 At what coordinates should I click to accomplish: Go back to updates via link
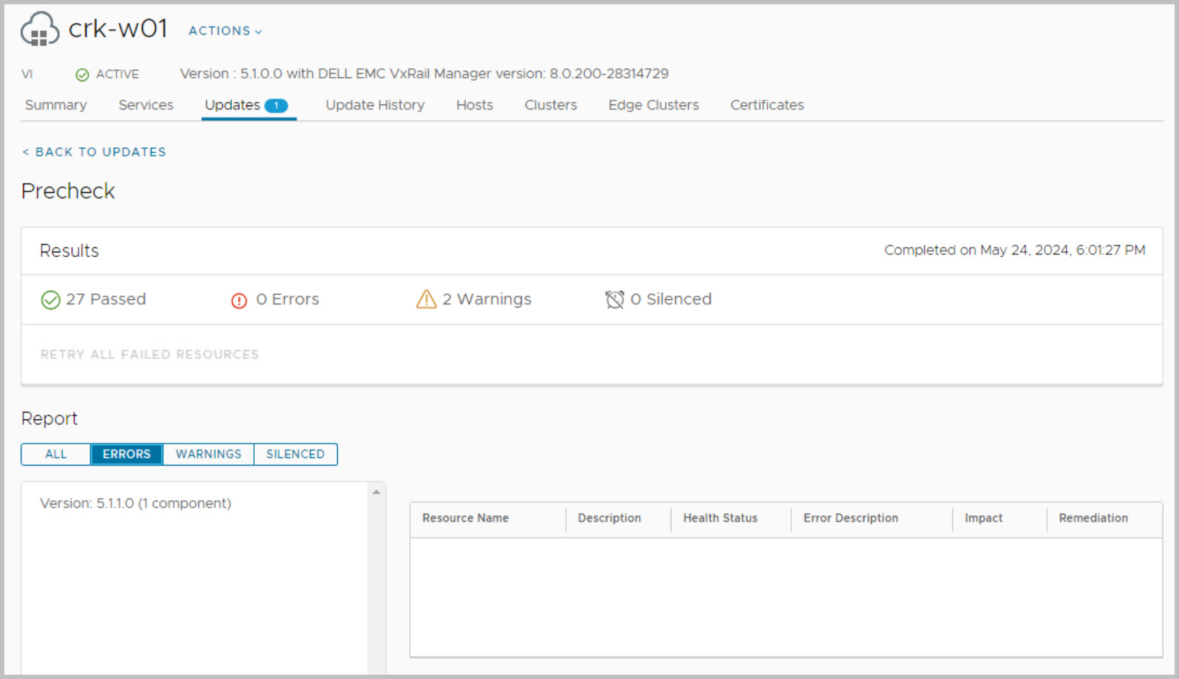point(94,152)
